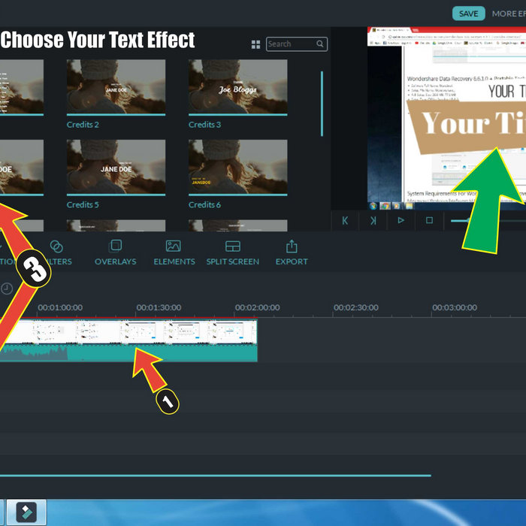Open the Overlays panel

click(x=115, y=252)
